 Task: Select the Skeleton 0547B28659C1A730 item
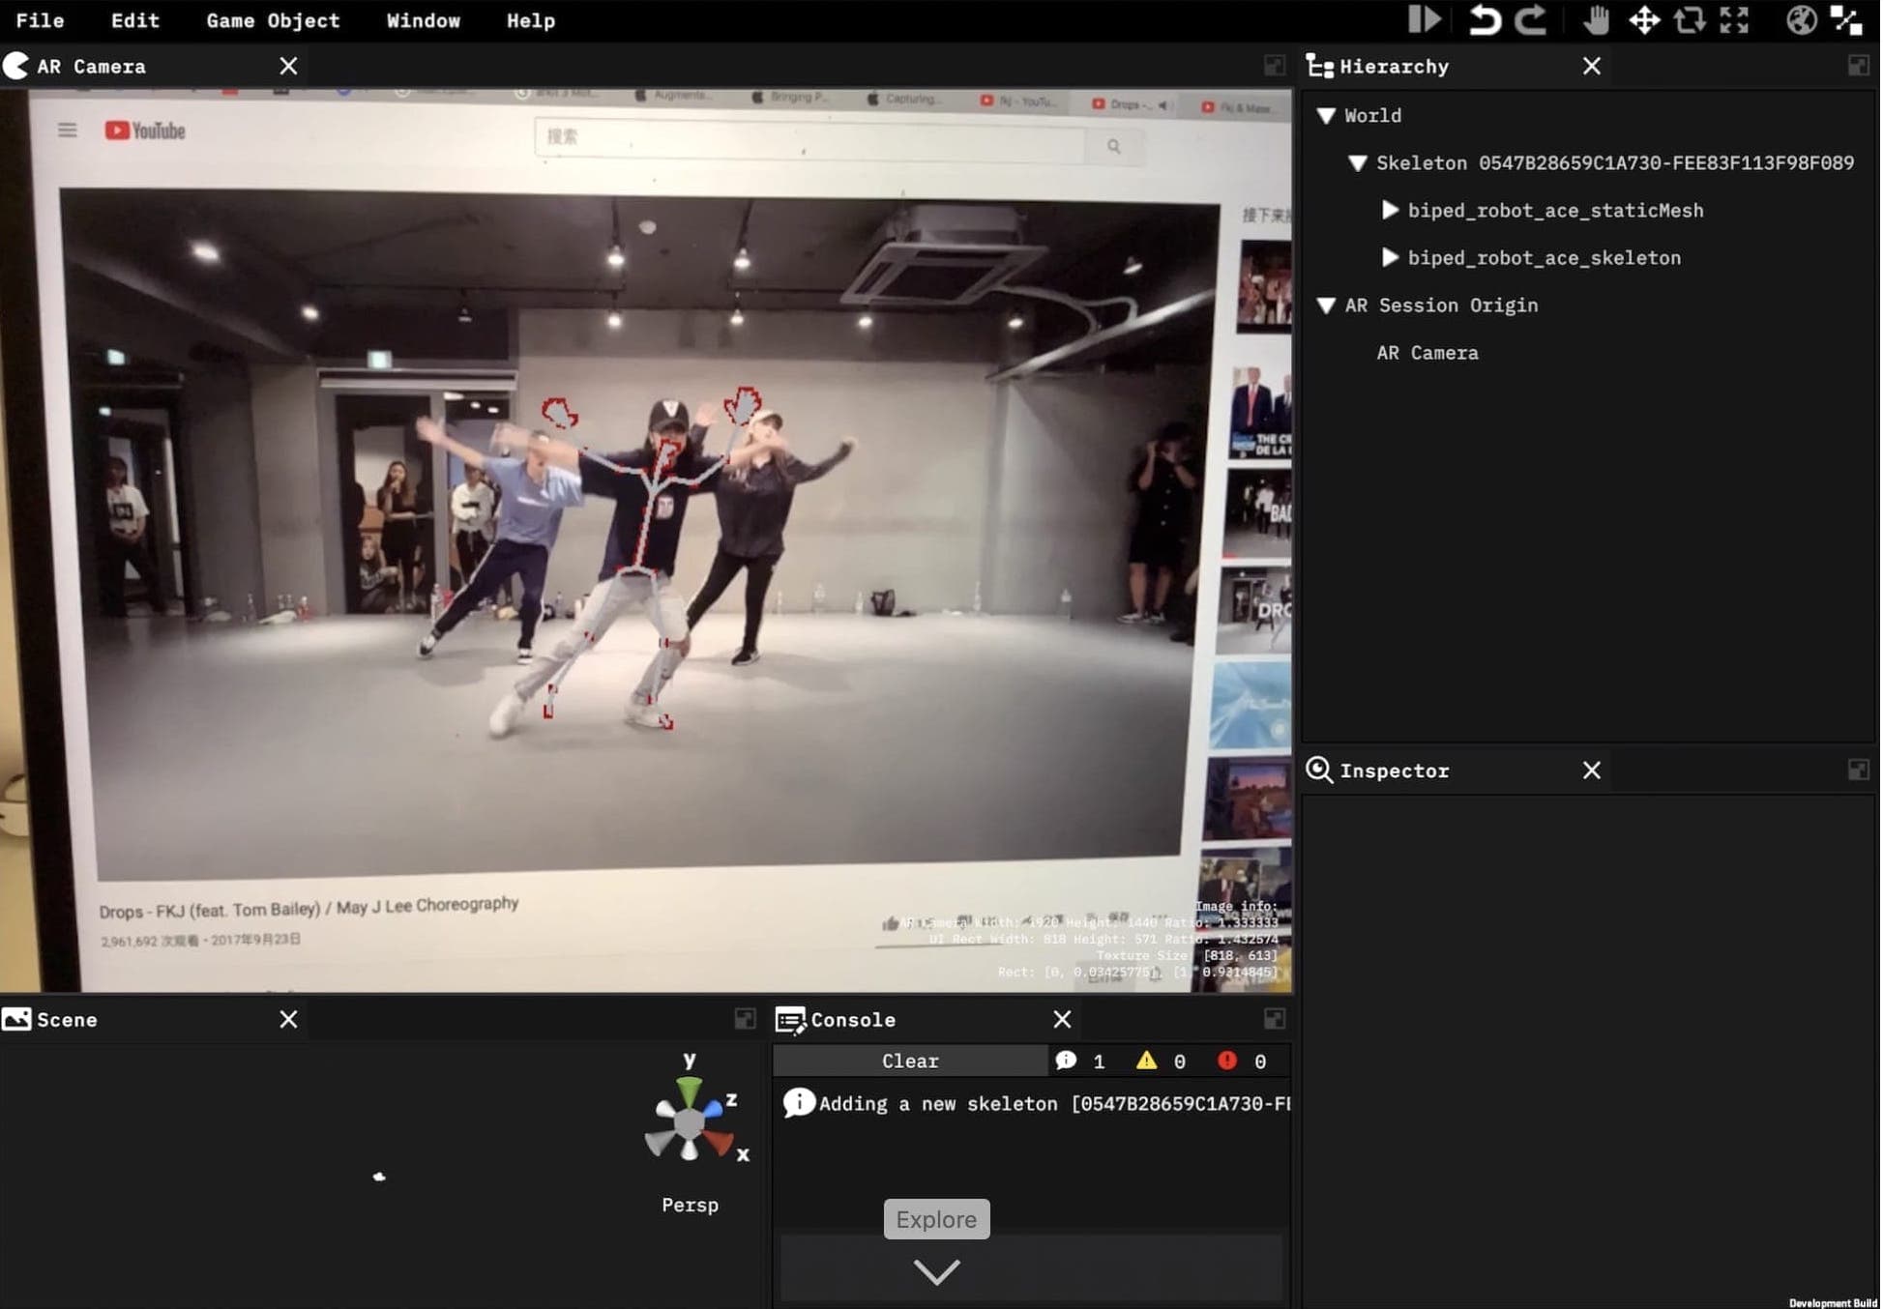tap(1615, 163)
